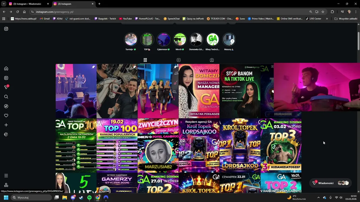The image size is (360, 202).
Task: Open the Chrome apps grid in bookmarks bar
Action: [4, 19]
